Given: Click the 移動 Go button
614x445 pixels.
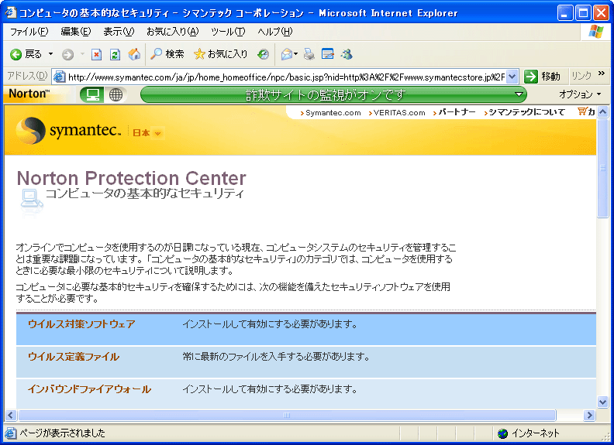Looking at the screenshot, I should click(x=543, y=77).
